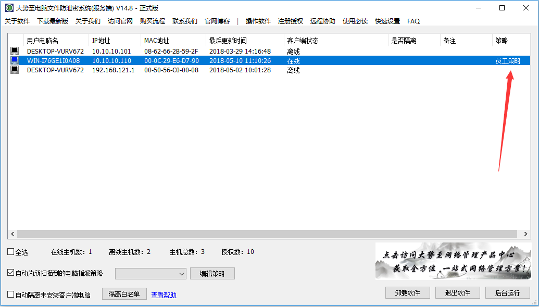Enable 自动隔离未安装客户端电脑 checkbox

click(11, 295)
